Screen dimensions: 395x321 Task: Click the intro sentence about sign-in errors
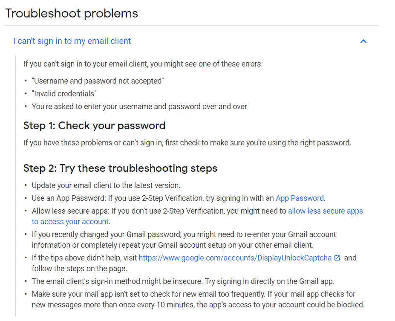[x=143, y=64]
